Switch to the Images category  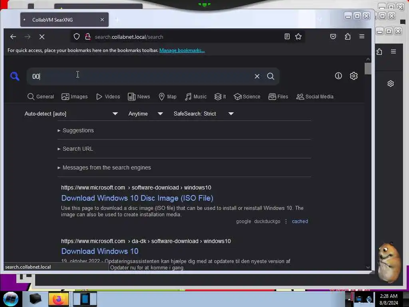tap(75, 97)
